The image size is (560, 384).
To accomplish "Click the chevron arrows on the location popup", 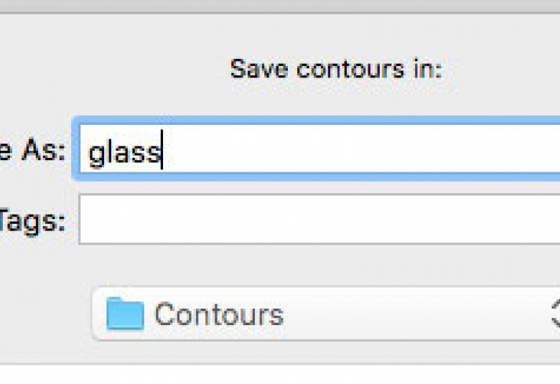I will [556, 313].
